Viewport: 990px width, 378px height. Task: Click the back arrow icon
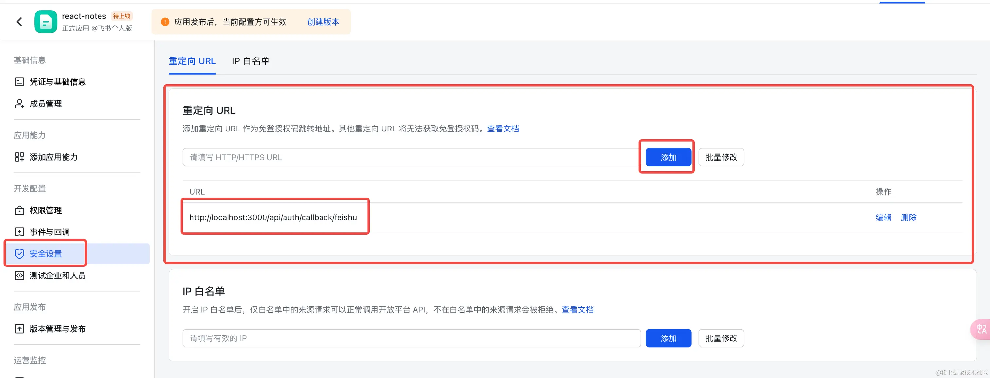pos(19,22)
